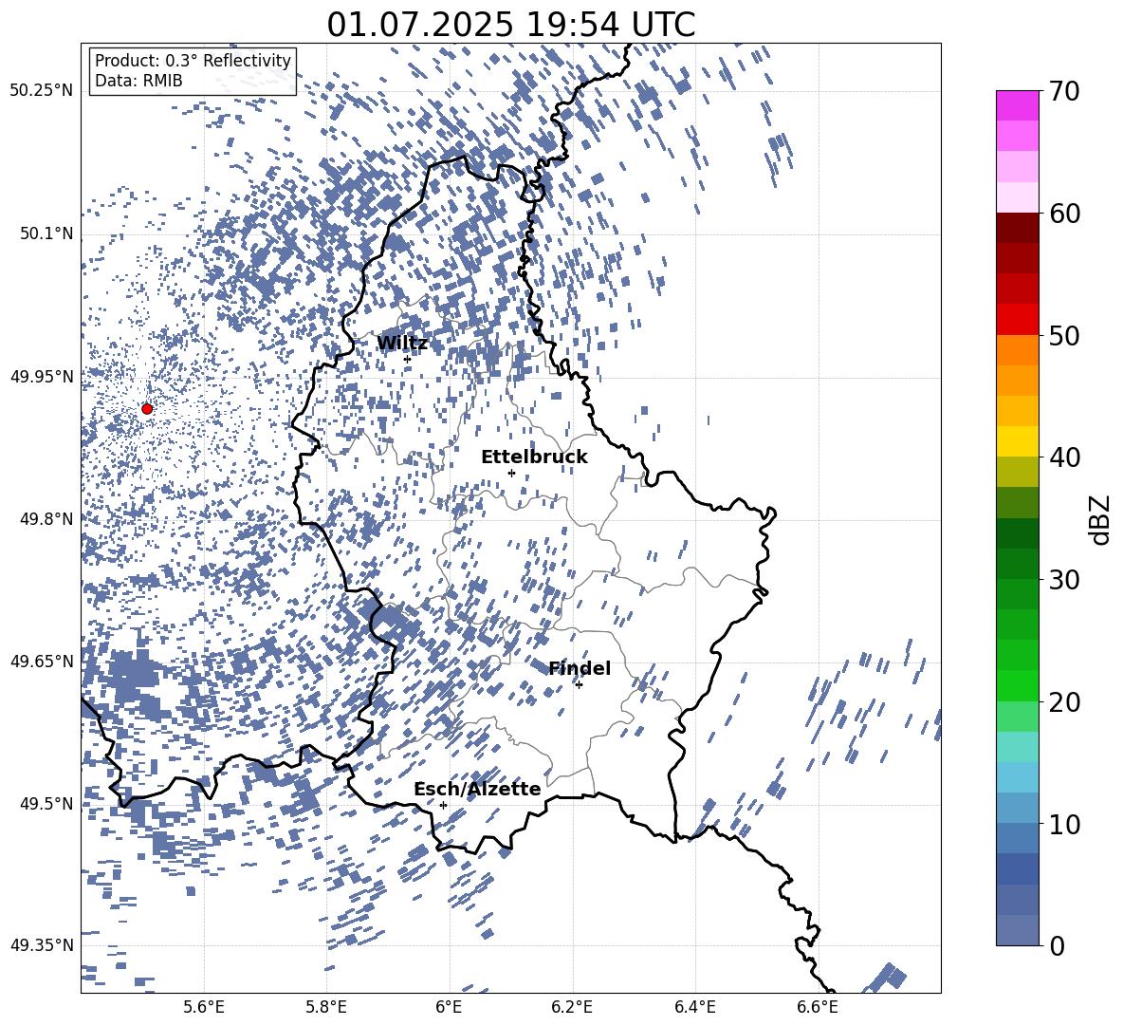Click the colorbar tick label '70'
Viewport: 1123px width, 1026px height.
(x=1065, y=91)
